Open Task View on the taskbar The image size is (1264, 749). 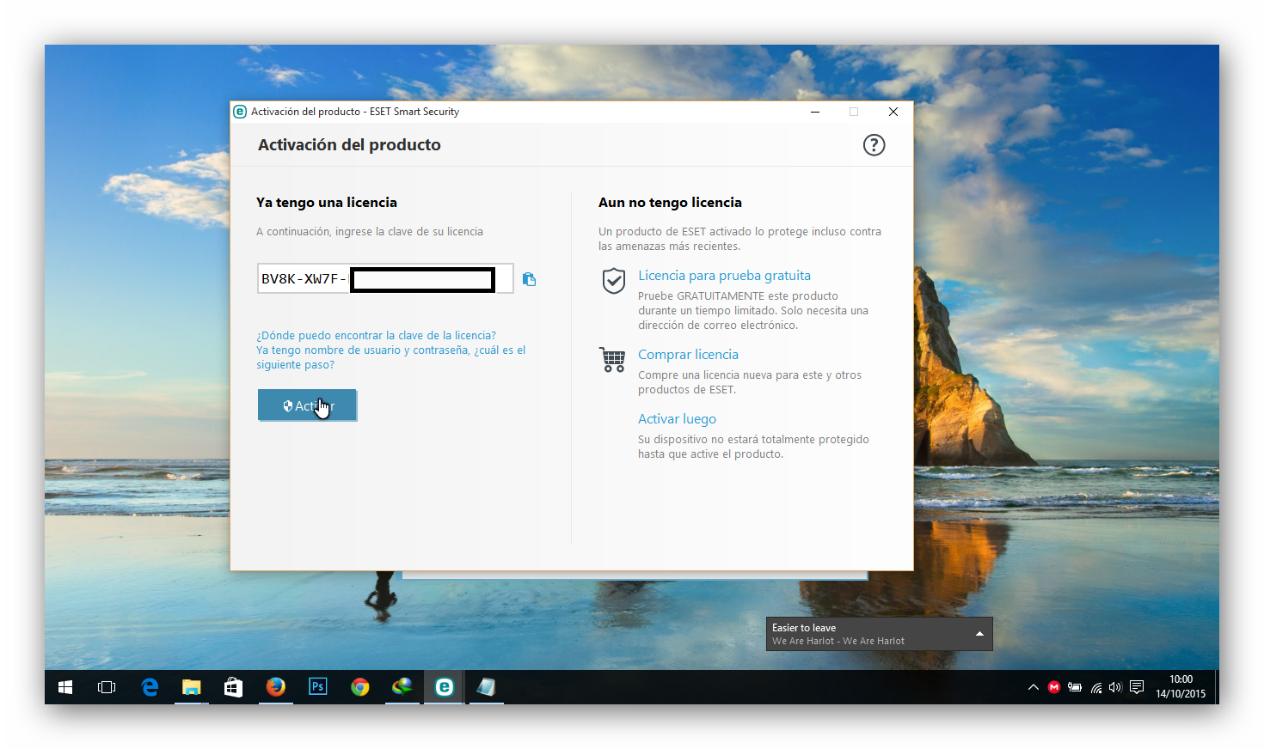click(x=107, y=687)
